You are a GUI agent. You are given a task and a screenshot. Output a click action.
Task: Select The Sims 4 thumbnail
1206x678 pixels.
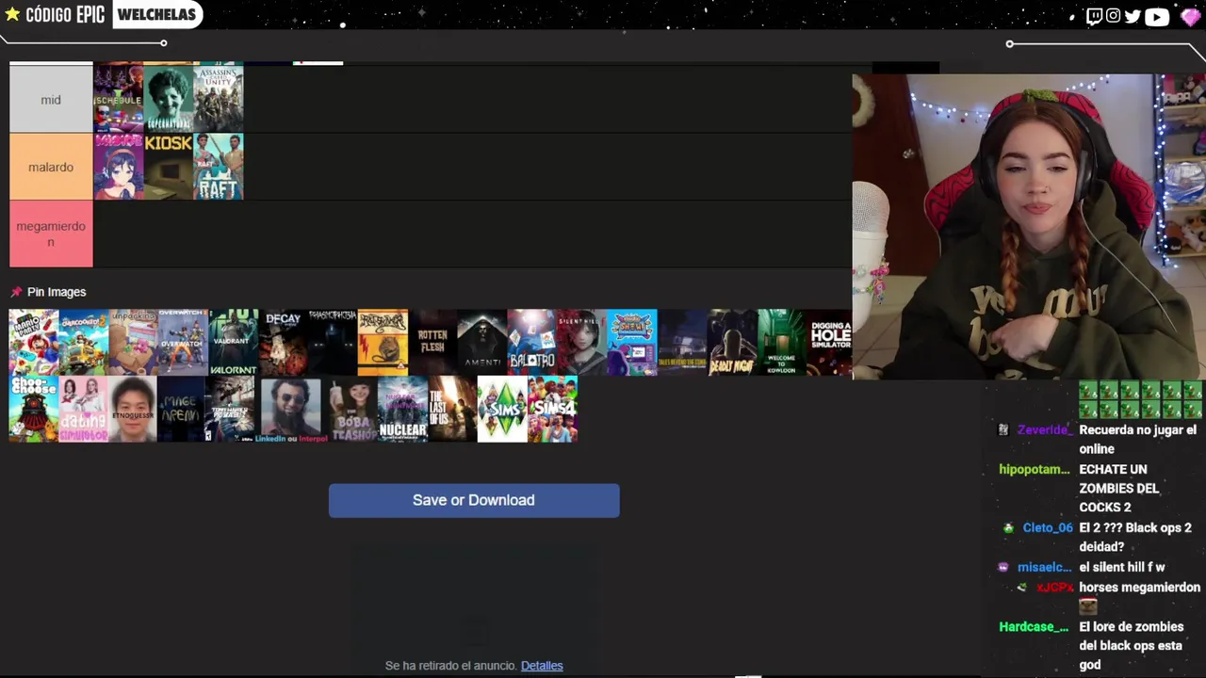(552, 410)
